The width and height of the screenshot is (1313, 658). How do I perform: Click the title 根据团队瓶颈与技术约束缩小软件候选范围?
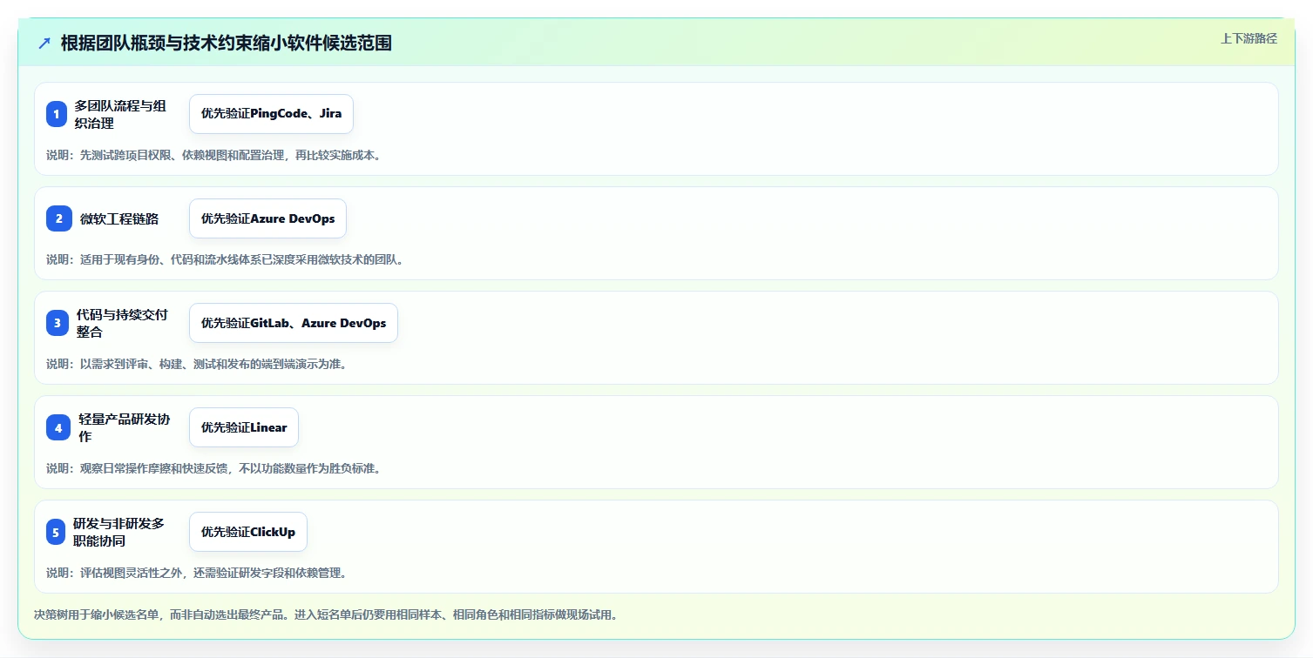(x=227, y=44)
